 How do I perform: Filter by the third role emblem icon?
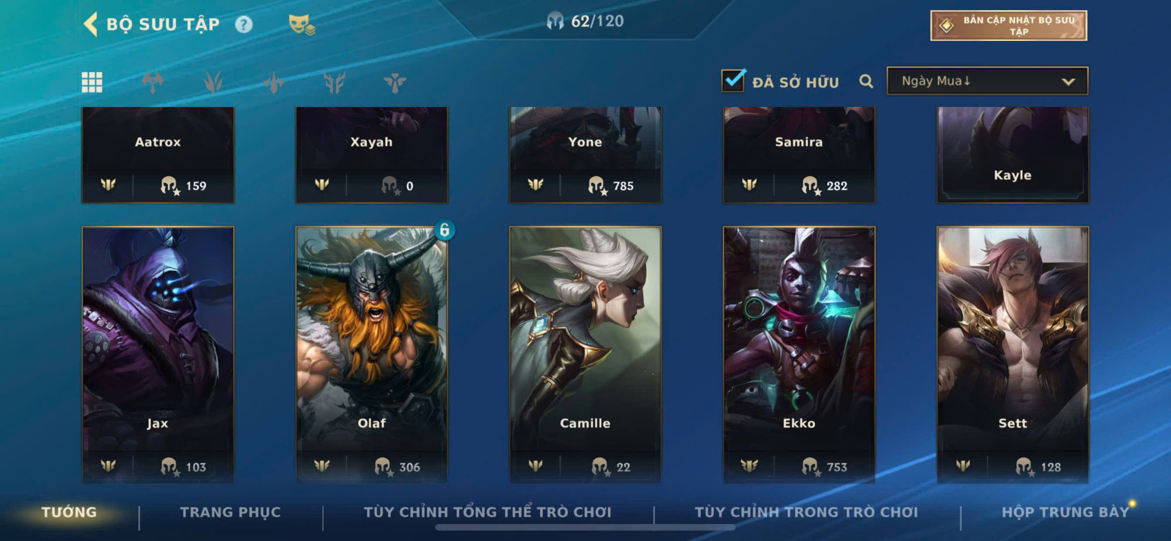coord(274,82)
